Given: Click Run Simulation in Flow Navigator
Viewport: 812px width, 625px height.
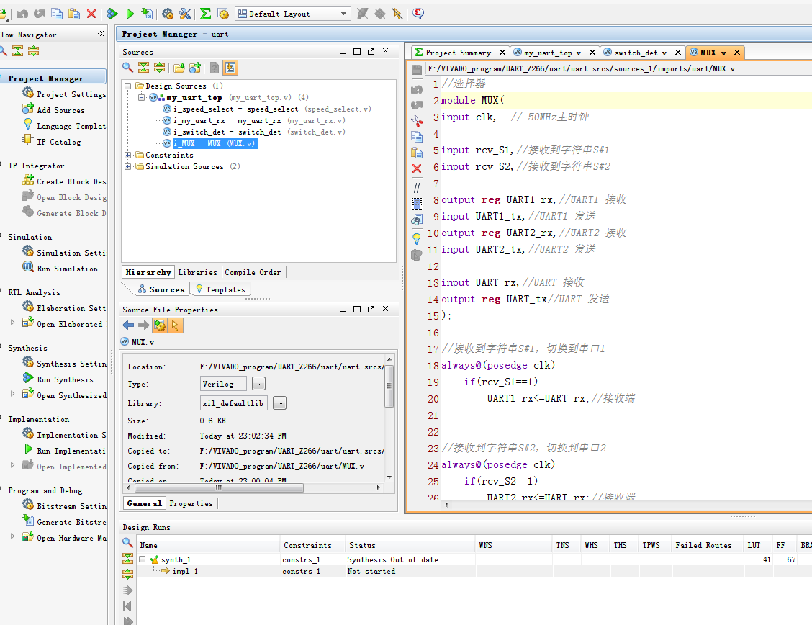Looking at the screenshot, I should coord(67,269).
